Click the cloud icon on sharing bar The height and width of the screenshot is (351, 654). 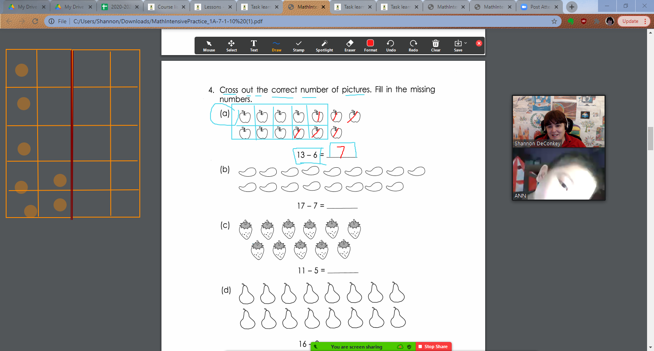pos(400,347)
